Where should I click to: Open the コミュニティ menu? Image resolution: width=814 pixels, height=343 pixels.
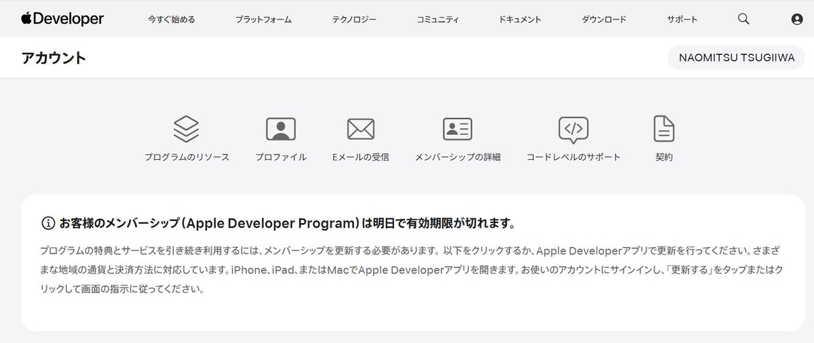pos(438,20)
